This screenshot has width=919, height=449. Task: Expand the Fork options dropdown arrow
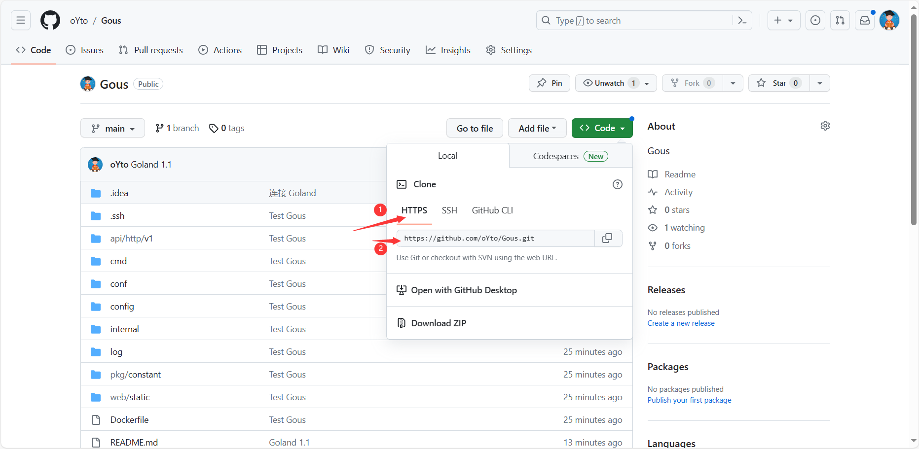(733, 83)
